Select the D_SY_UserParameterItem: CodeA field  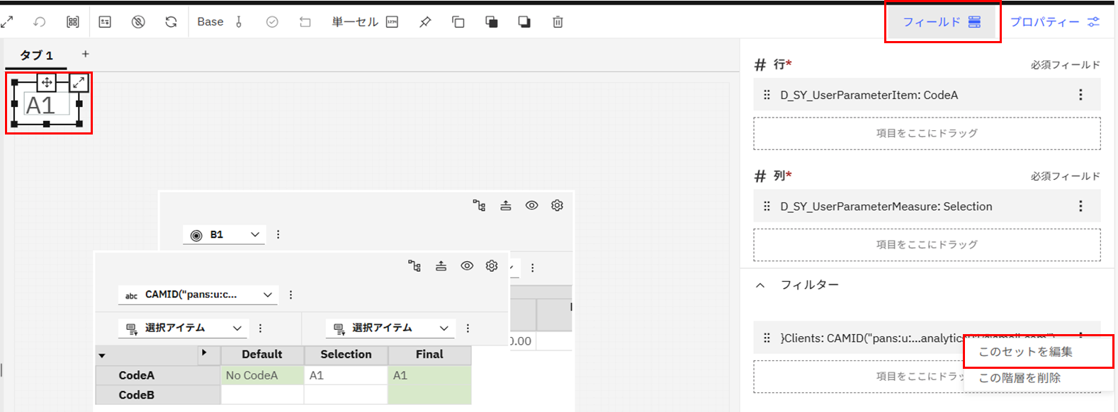pyautogui.click(x=927, y=95)
